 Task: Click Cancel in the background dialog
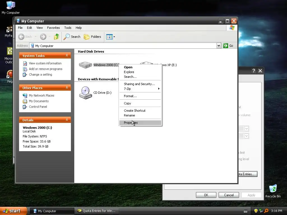tap(229, 195)
